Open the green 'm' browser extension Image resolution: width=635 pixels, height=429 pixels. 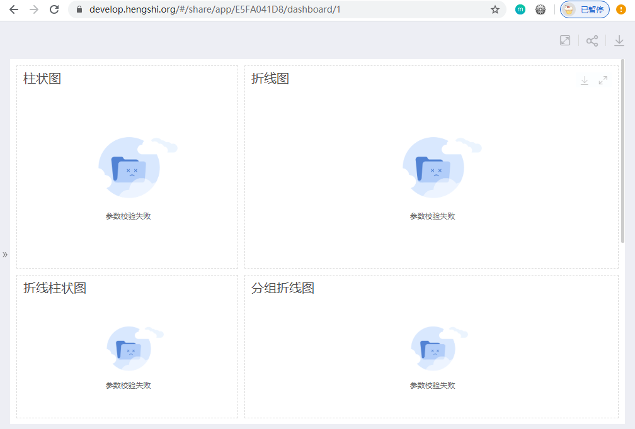point(520,9)
